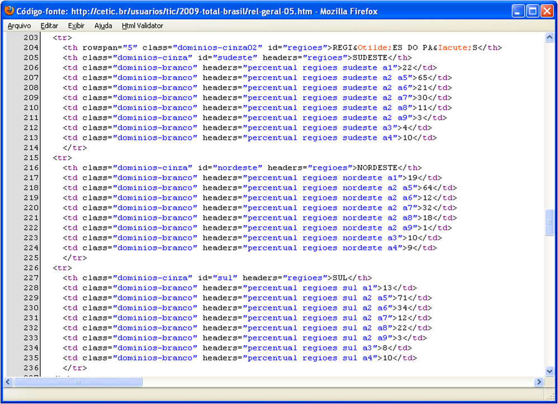Click id="sudeste" on line 205

228,58
